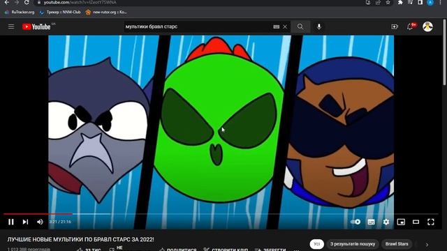Toggle the autoplay switch

(356, 222)
